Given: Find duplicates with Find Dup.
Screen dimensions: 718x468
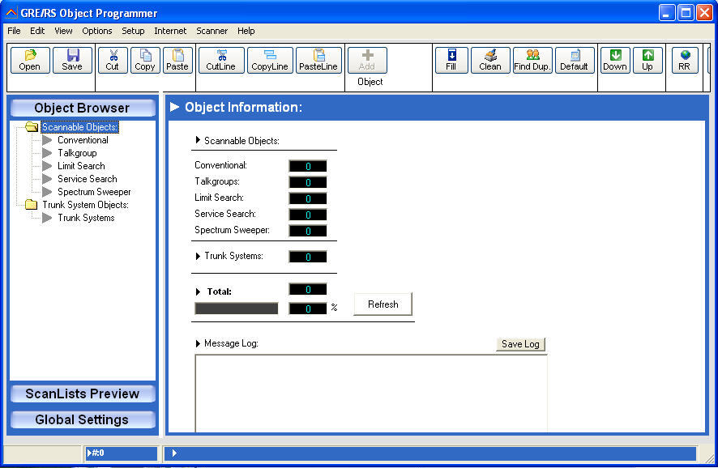Looking at the screenshot, I should (x=532, y=60).
